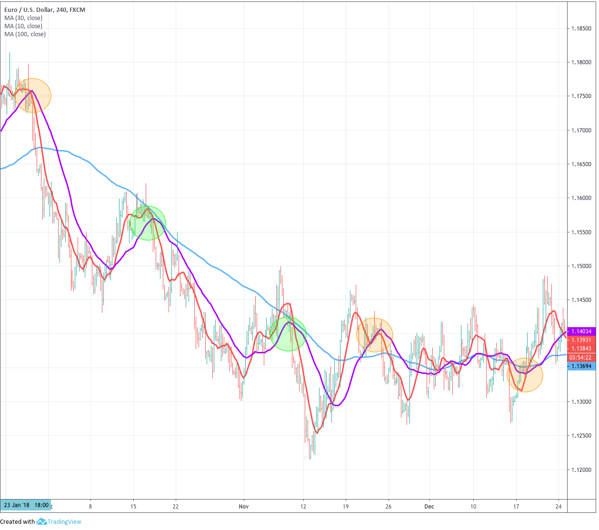Image resolution: width=599 pixels, height=530 pixels.
Task: Click the orange circle after Dec 17
Action: 525,375
